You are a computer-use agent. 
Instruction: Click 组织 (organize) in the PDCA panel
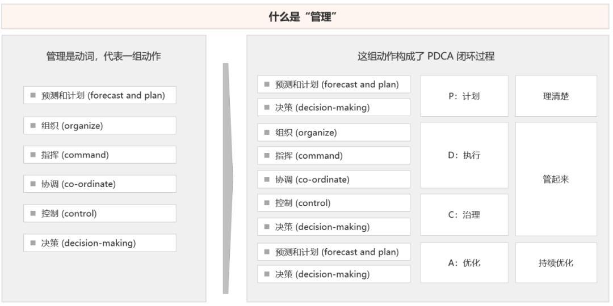point(334,133)
